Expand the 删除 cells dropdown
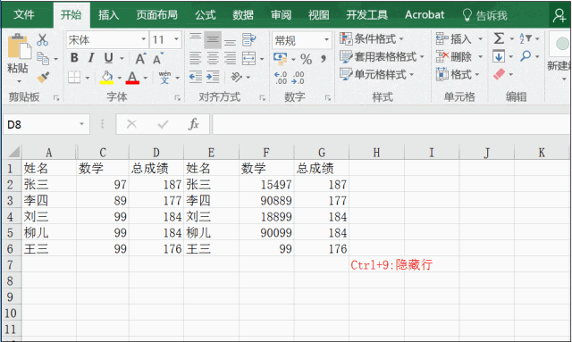This screenshot has height=342, width=572. coord(481,56)
